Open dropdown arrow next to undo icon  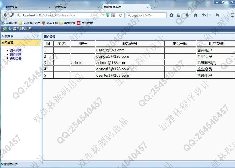[210, 15]
